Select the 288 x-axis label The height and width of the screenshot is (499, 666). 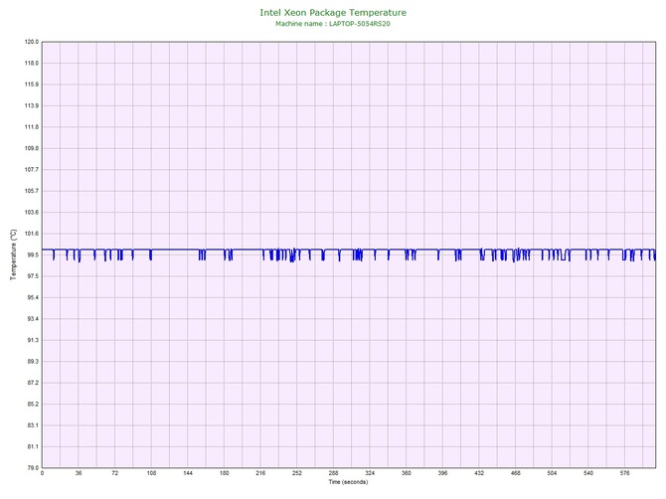coord(333,473)
